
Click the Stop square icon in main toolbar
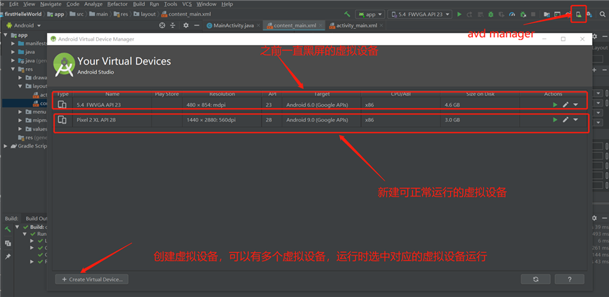pyautogui.click(x=533, y=14)
